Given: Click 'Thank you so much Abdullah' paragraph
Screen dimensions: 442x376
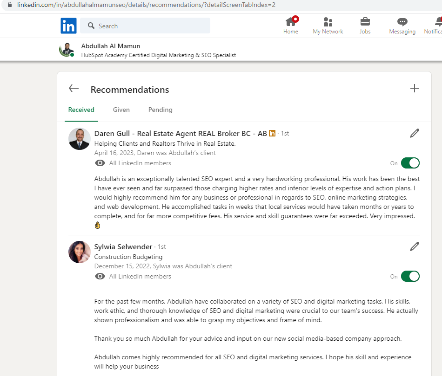Looking at the screenshot, I should point(248,338).
